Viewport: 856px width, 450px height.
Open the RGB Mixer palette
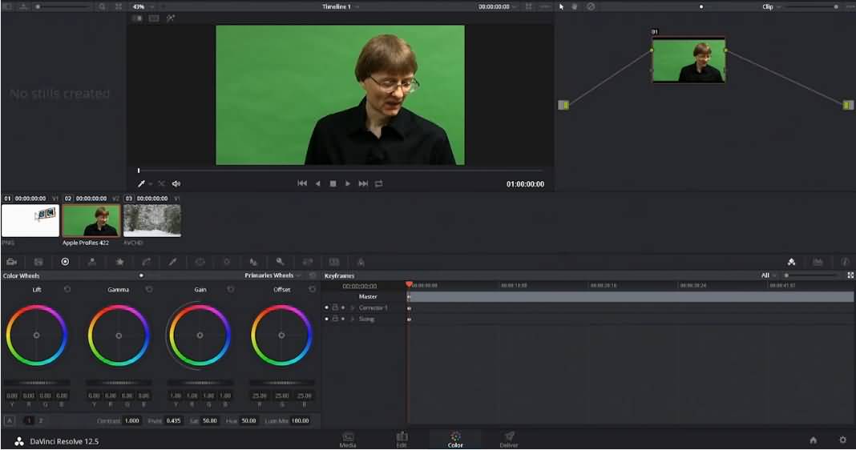(92, 262)
